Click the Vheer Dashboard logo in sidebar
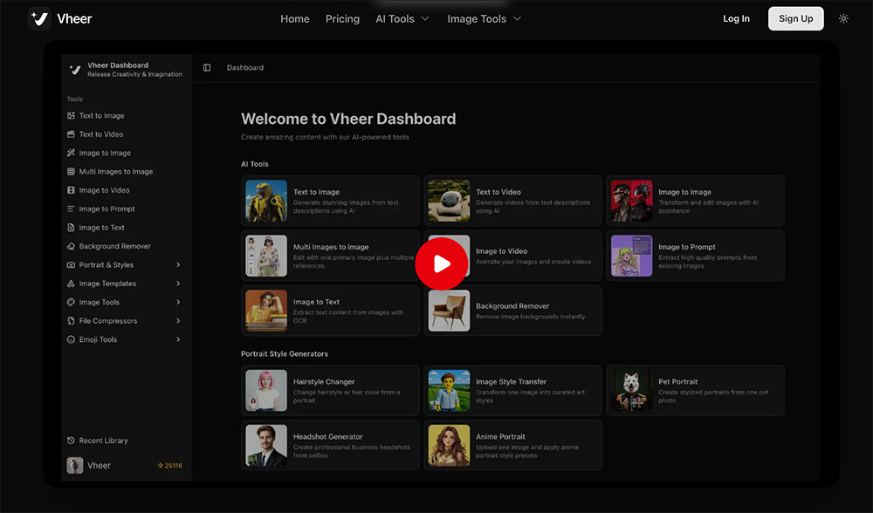This screenshot has width=873, height=513. 75,70
